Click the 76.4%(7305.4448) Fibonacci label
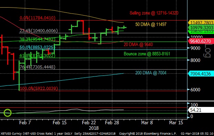214x136 pixels. tap(38, 67)
